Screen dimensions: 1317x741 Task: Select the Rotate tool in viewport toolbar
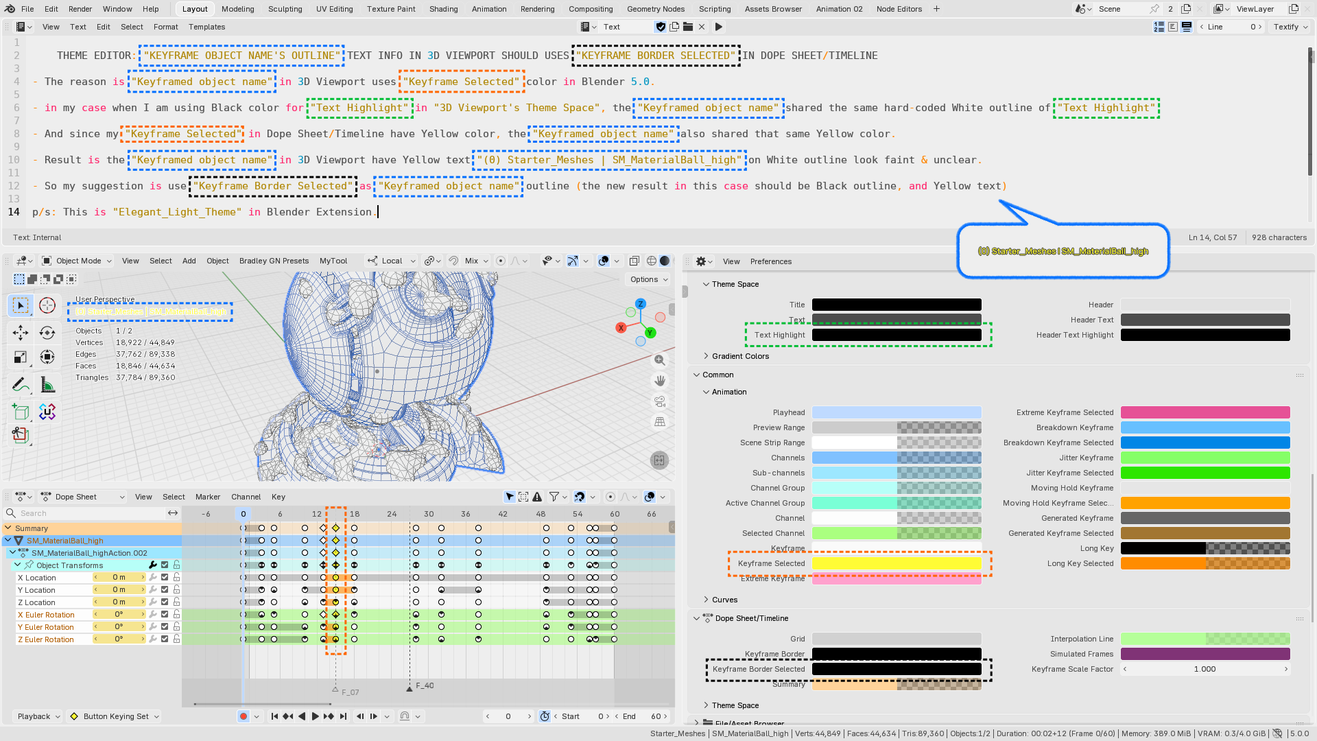47,333
